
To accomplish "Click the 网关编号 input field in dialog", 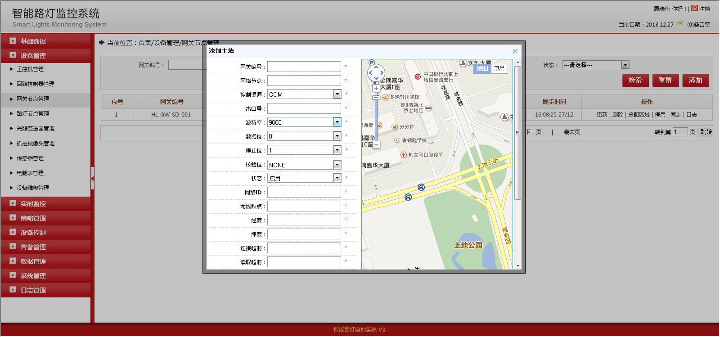I will click(304, 67).
